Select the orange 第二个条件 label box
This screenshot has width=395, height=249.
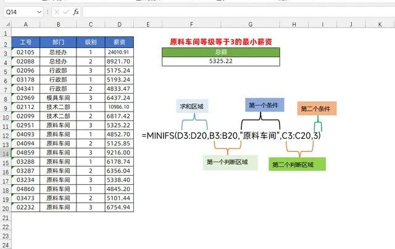point(316,108)
